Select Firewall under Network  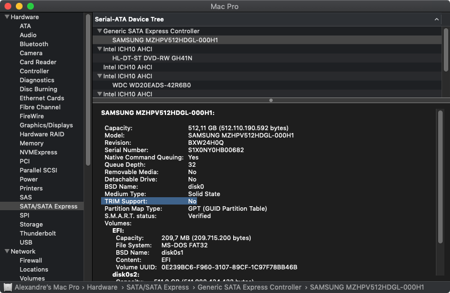pos(30,260)
